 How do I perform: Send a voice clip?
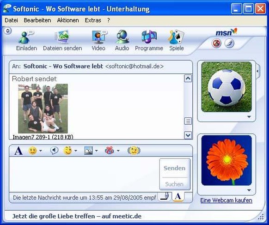click(x=54, y=151)
